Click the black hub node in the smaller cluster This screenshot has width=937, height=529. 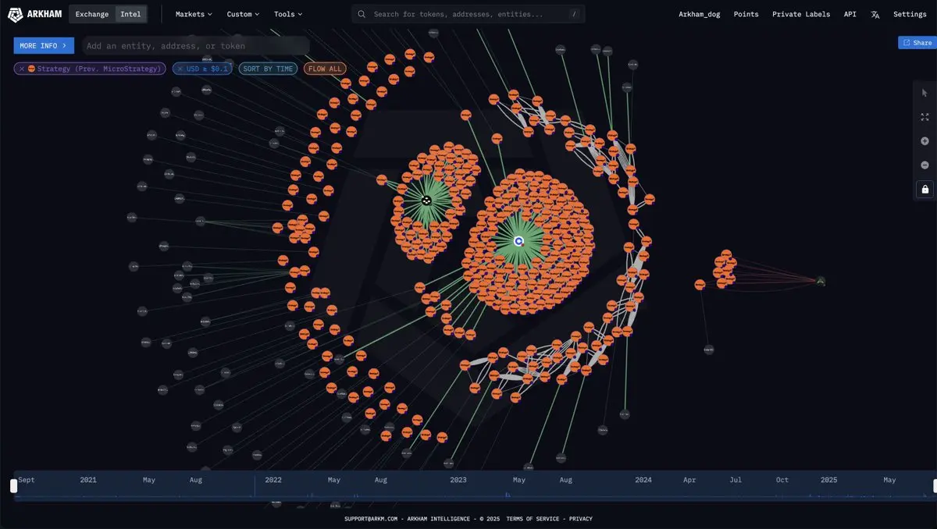coord(426,201)
